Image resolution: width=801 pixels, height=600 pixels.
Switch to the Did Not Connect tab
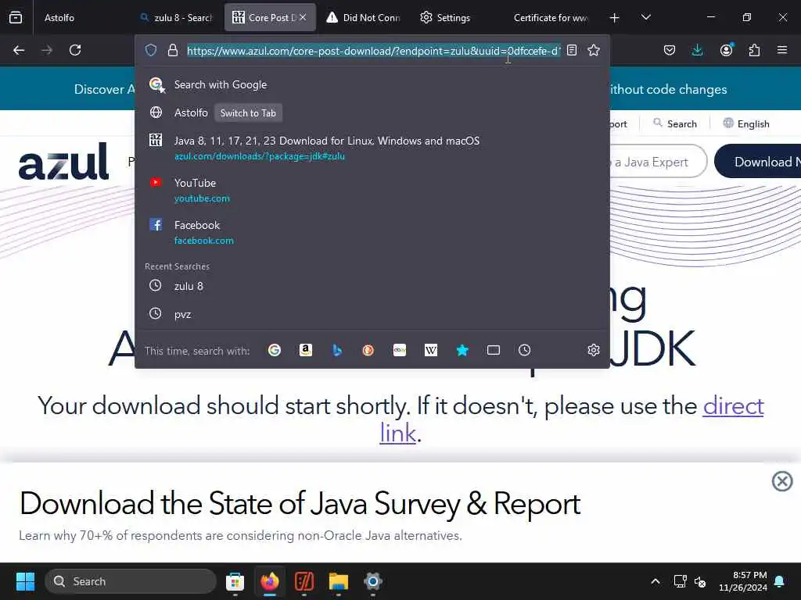(365, 18)
